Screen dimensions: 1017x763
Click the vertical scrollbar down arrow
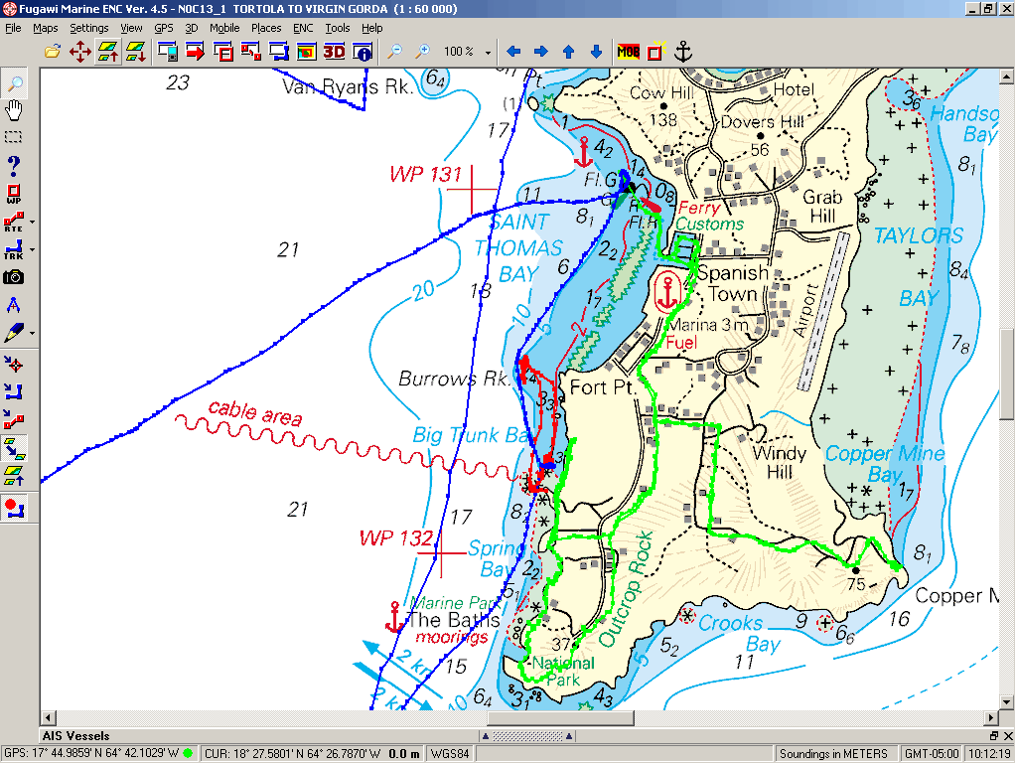click(1007, 702)
